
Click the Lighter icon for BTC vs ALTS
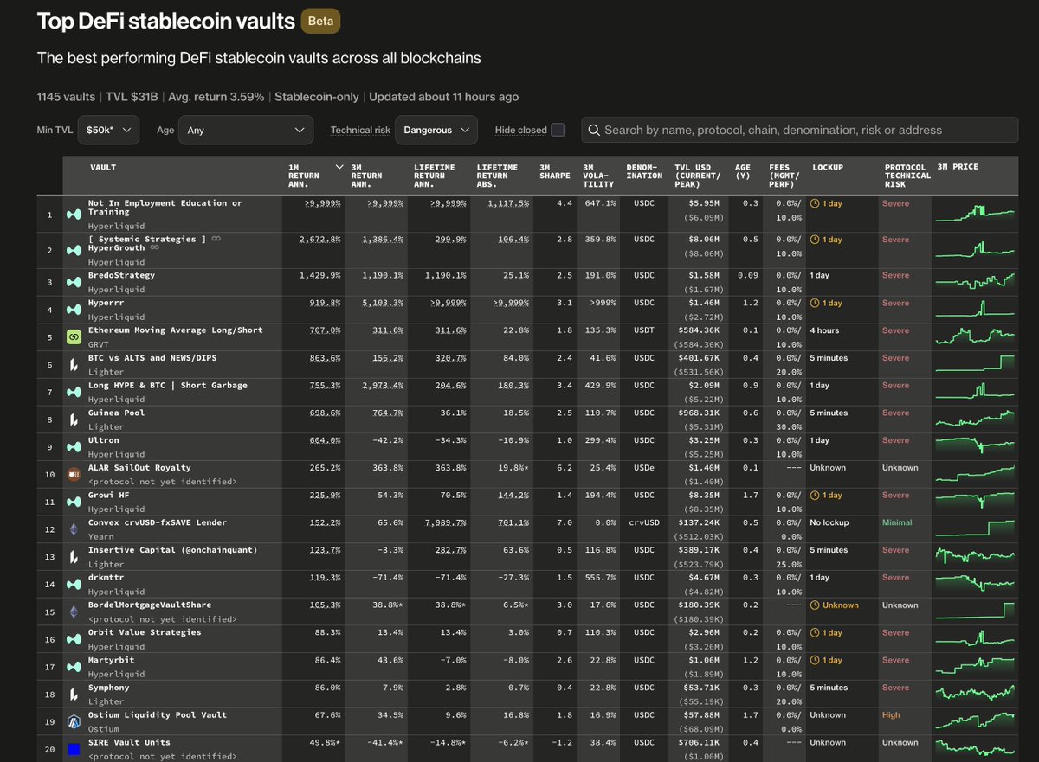74,365
